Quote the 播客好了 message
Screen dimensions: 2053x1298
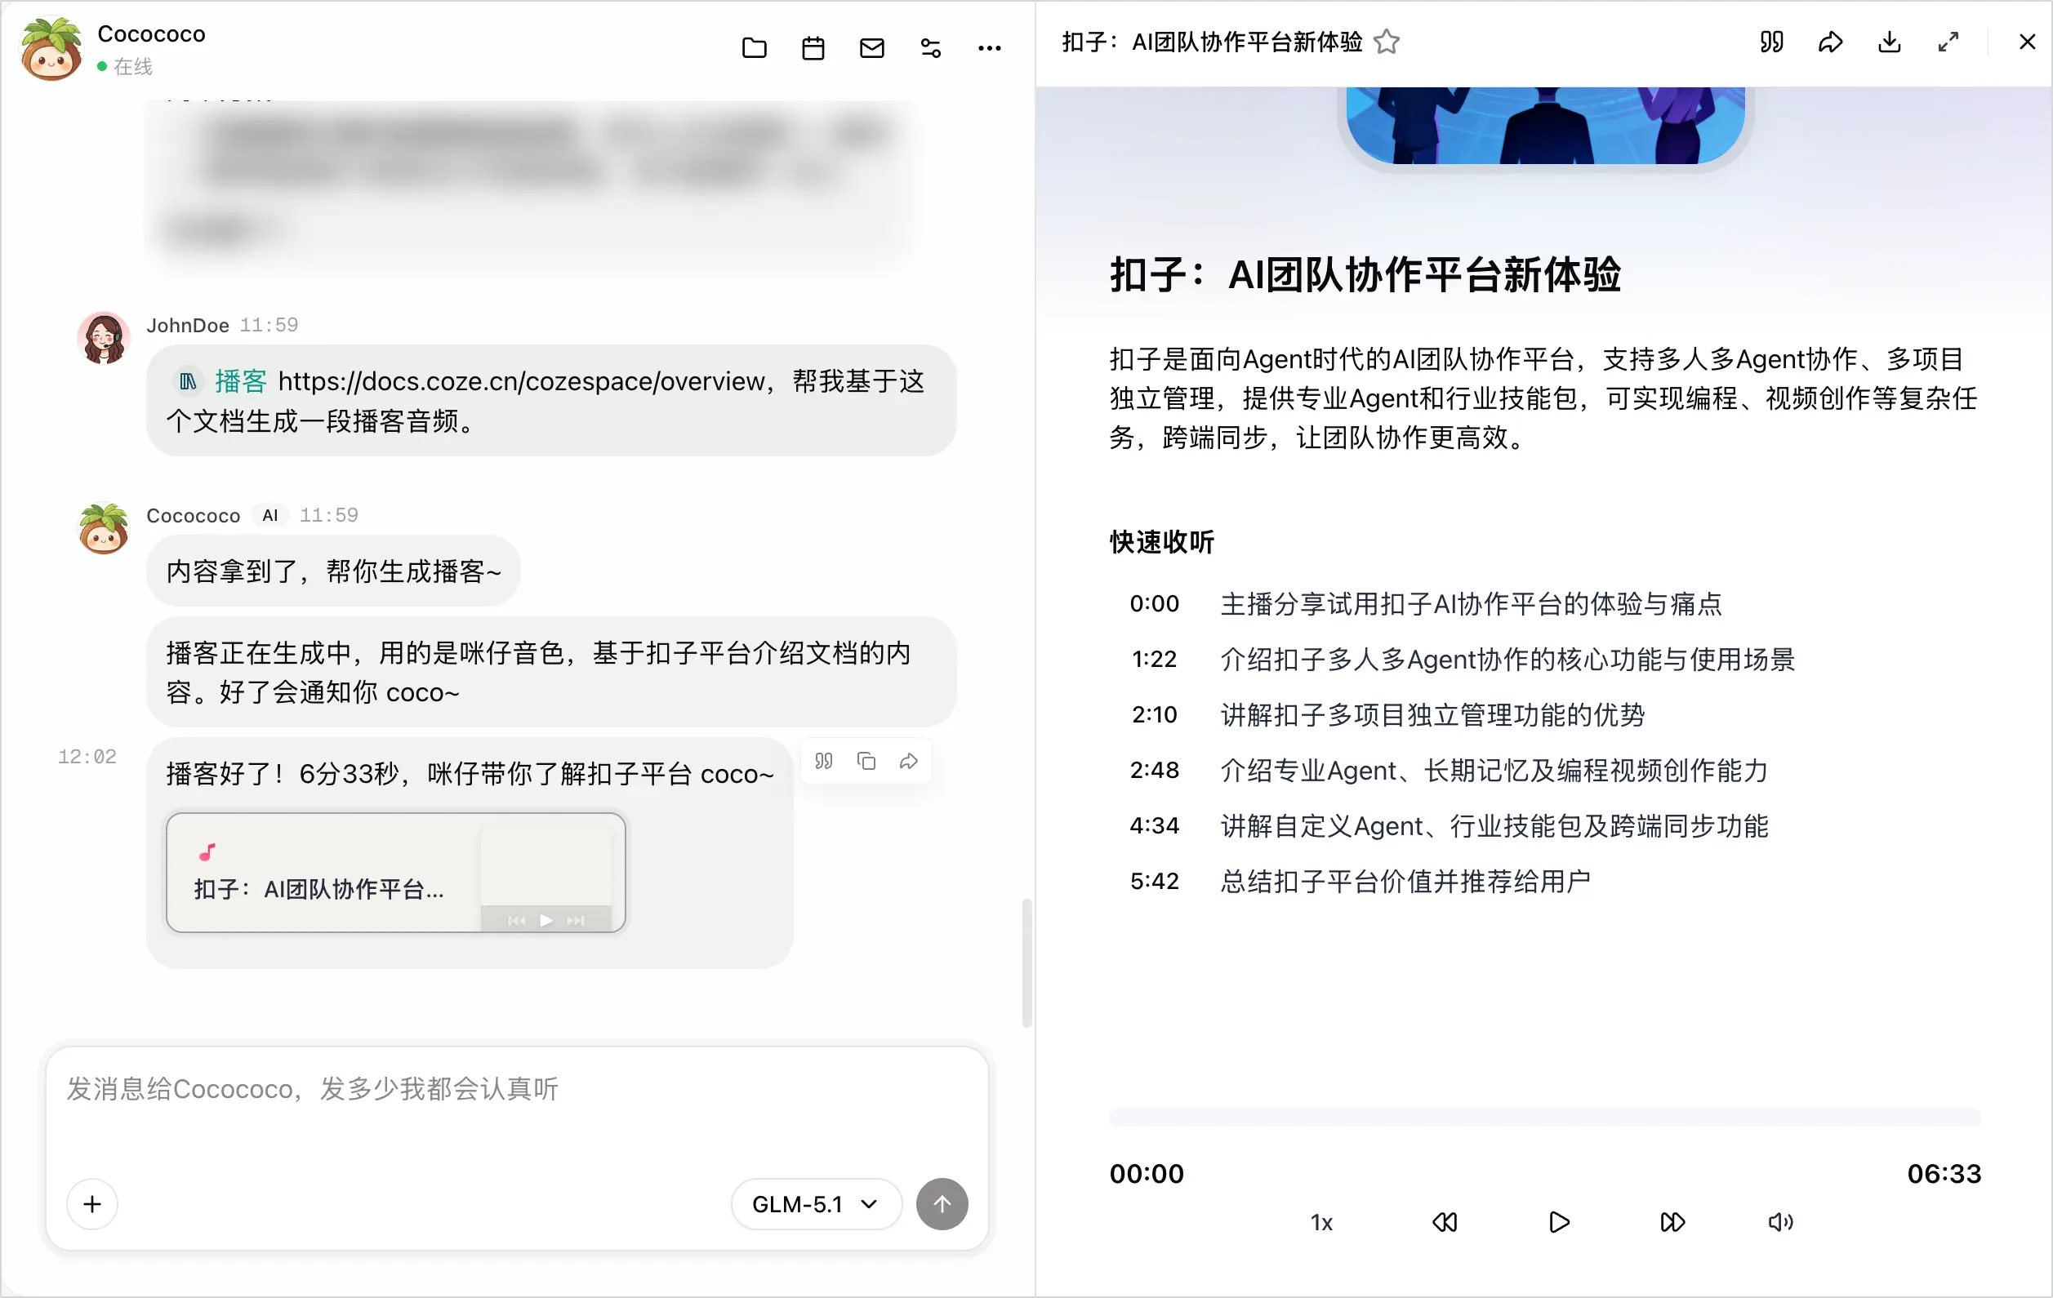pyautogui.click(x=824, y=760)
